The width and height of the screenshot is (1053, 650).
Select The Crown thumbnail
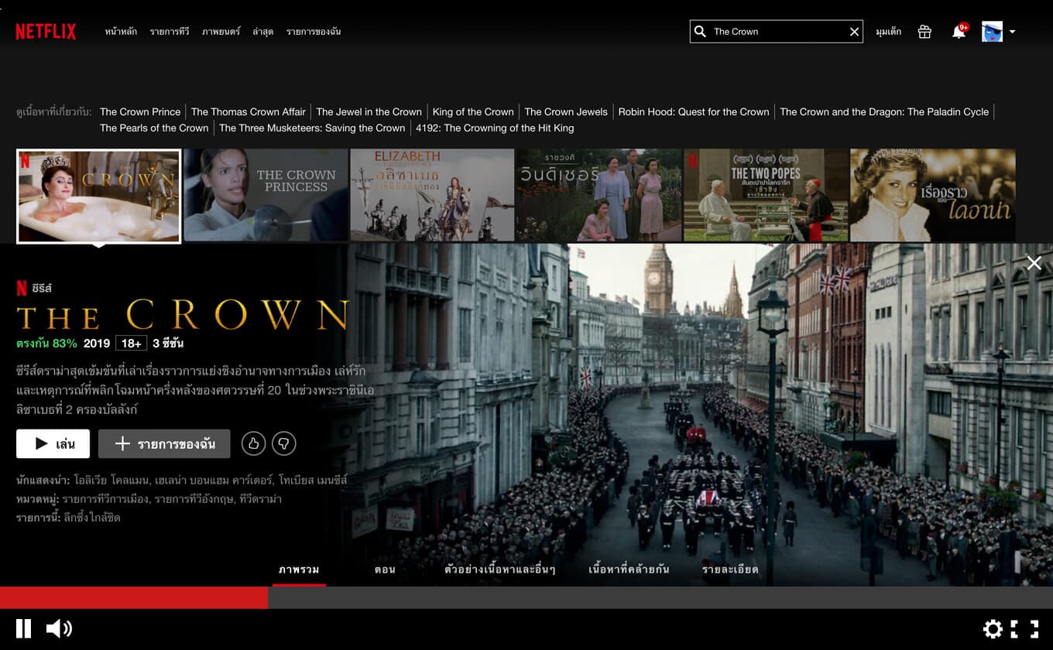point(98,196)
